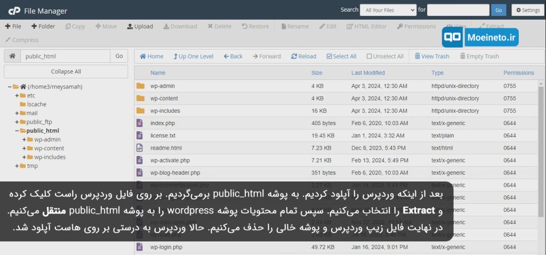Click the wp-admin folder icon in file list
Image resolution: width=546 pixels, height=255 pixels.
(140, 86)
